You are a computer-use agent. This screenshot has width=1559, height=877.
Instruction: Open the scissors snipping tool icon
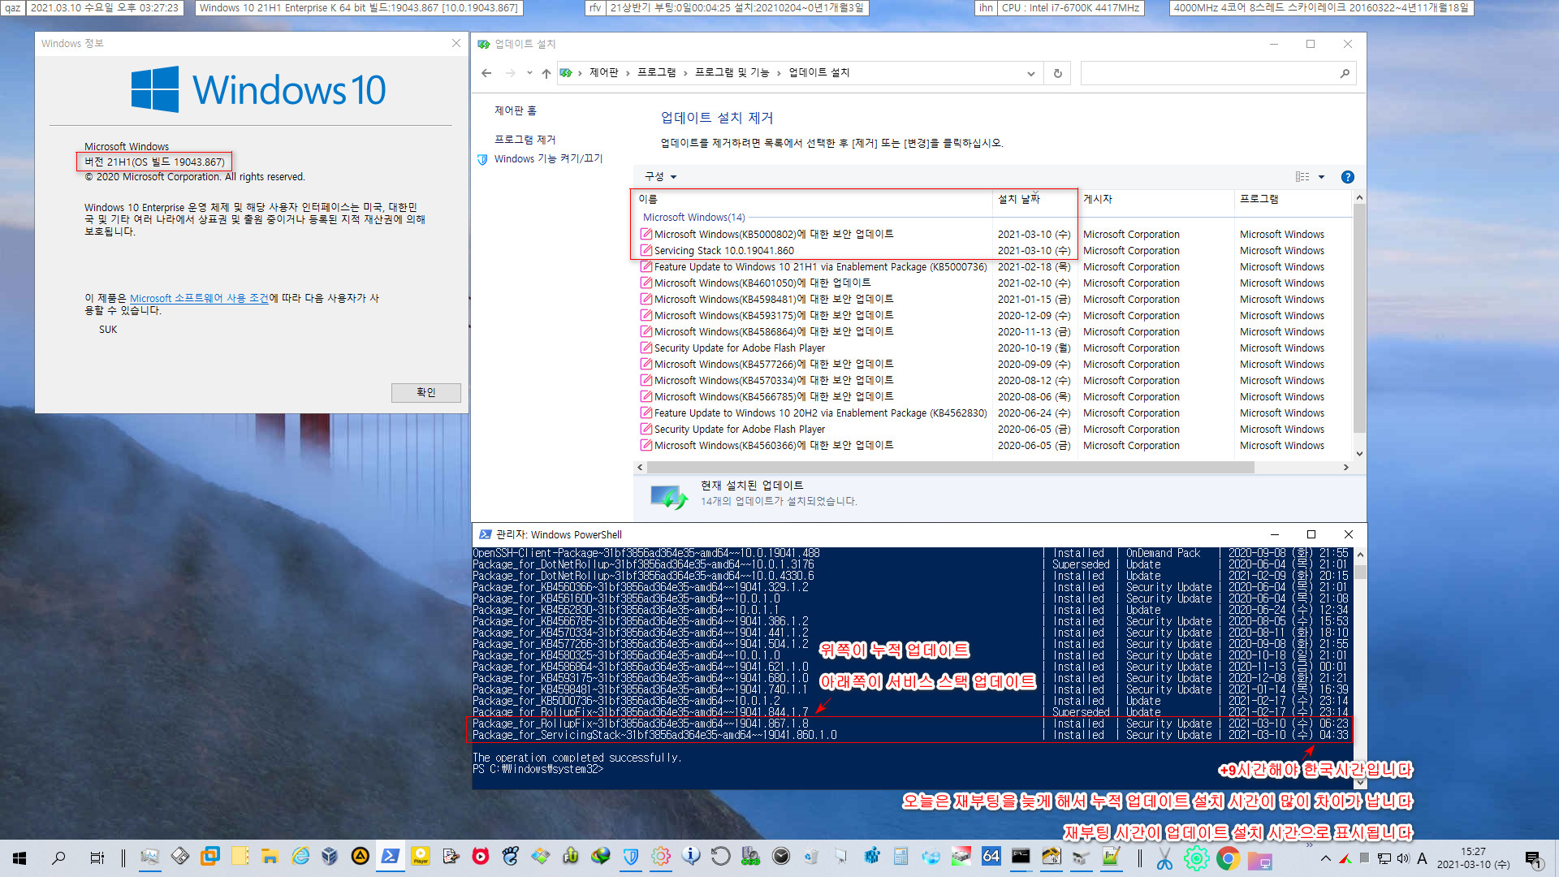point(1164,858)
